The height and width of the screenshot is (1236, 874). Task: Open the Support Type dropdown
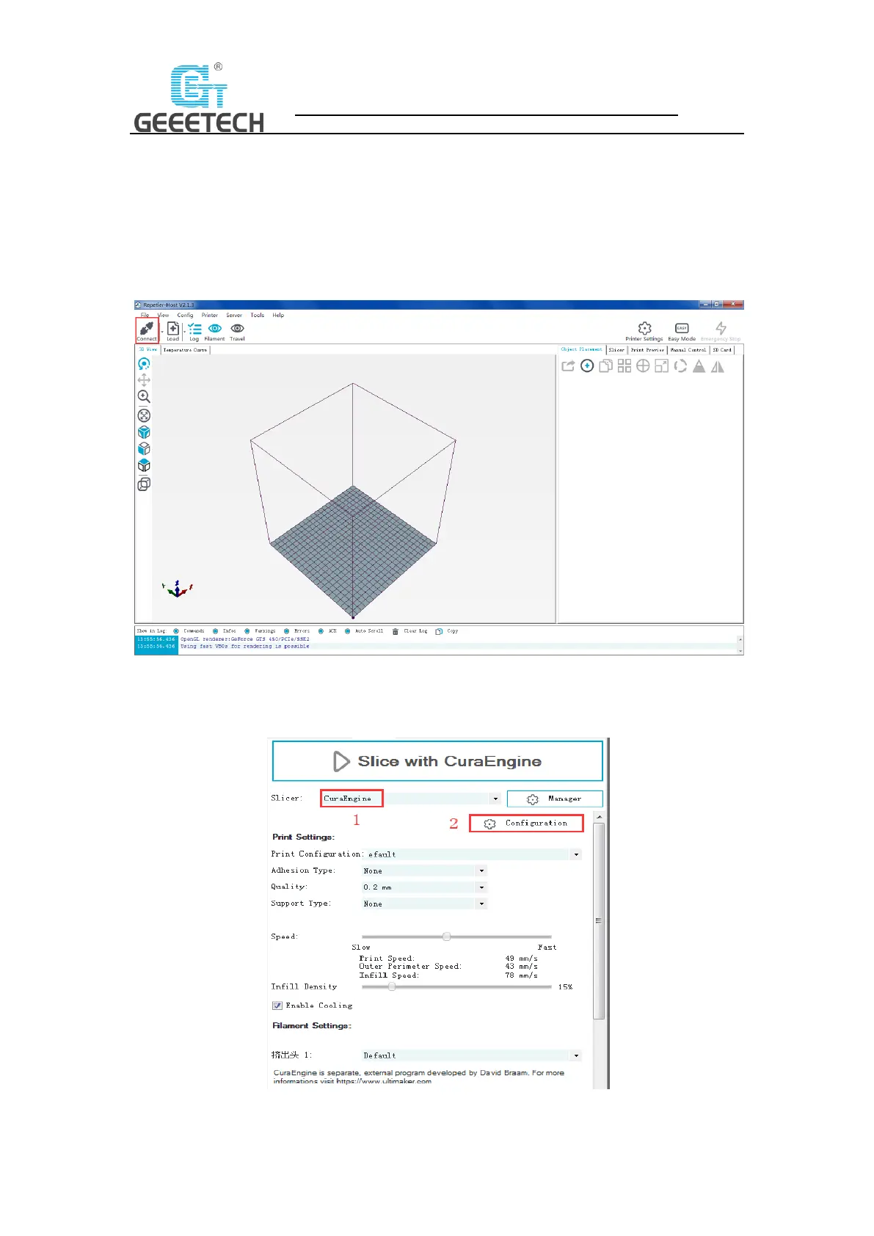pos(481,904)
